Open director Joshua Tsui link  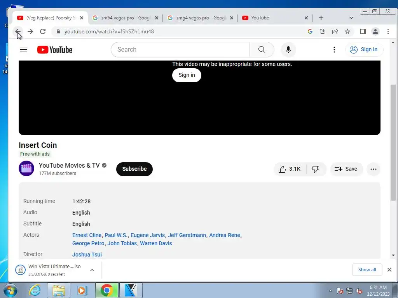click(87, 255)
